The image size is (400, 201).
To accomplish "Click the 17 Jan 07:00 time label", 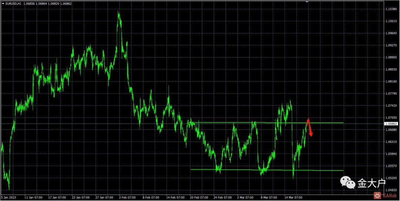I will pos(58,197).
